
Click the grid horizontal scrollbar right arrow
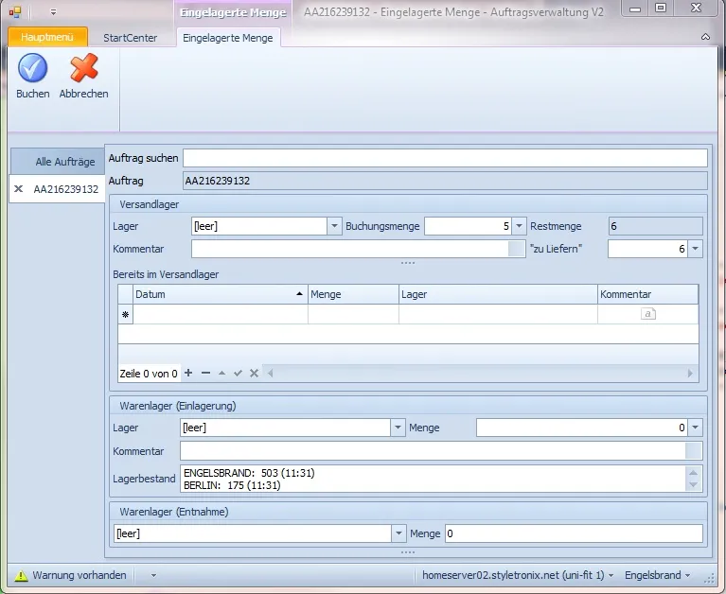690,374
